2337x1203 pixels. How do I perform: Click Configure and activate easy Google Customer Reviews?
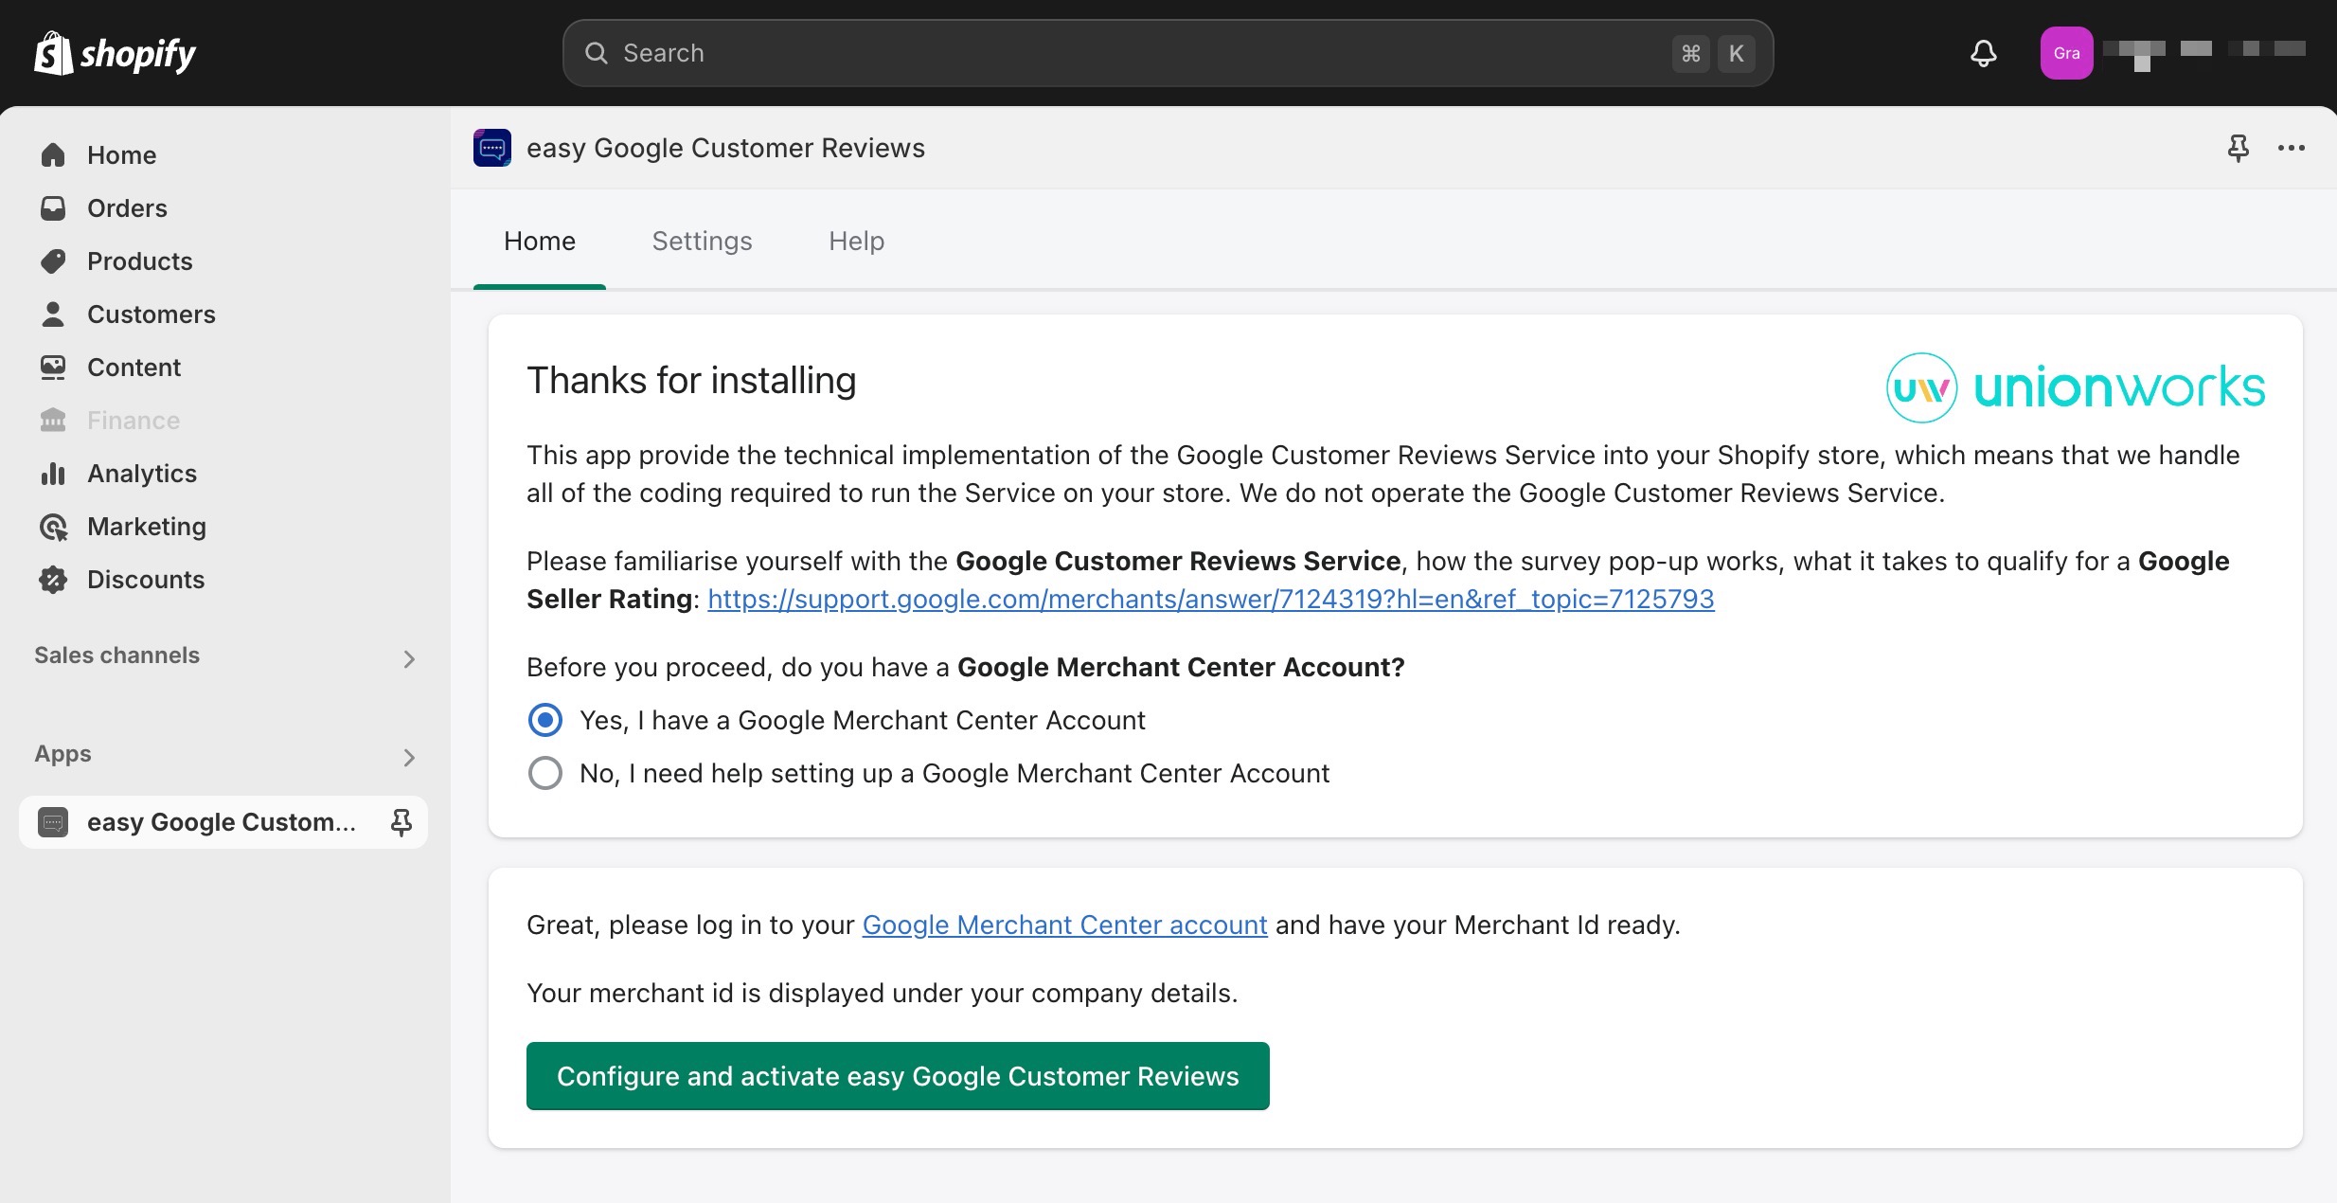(x=898, y=1075)
